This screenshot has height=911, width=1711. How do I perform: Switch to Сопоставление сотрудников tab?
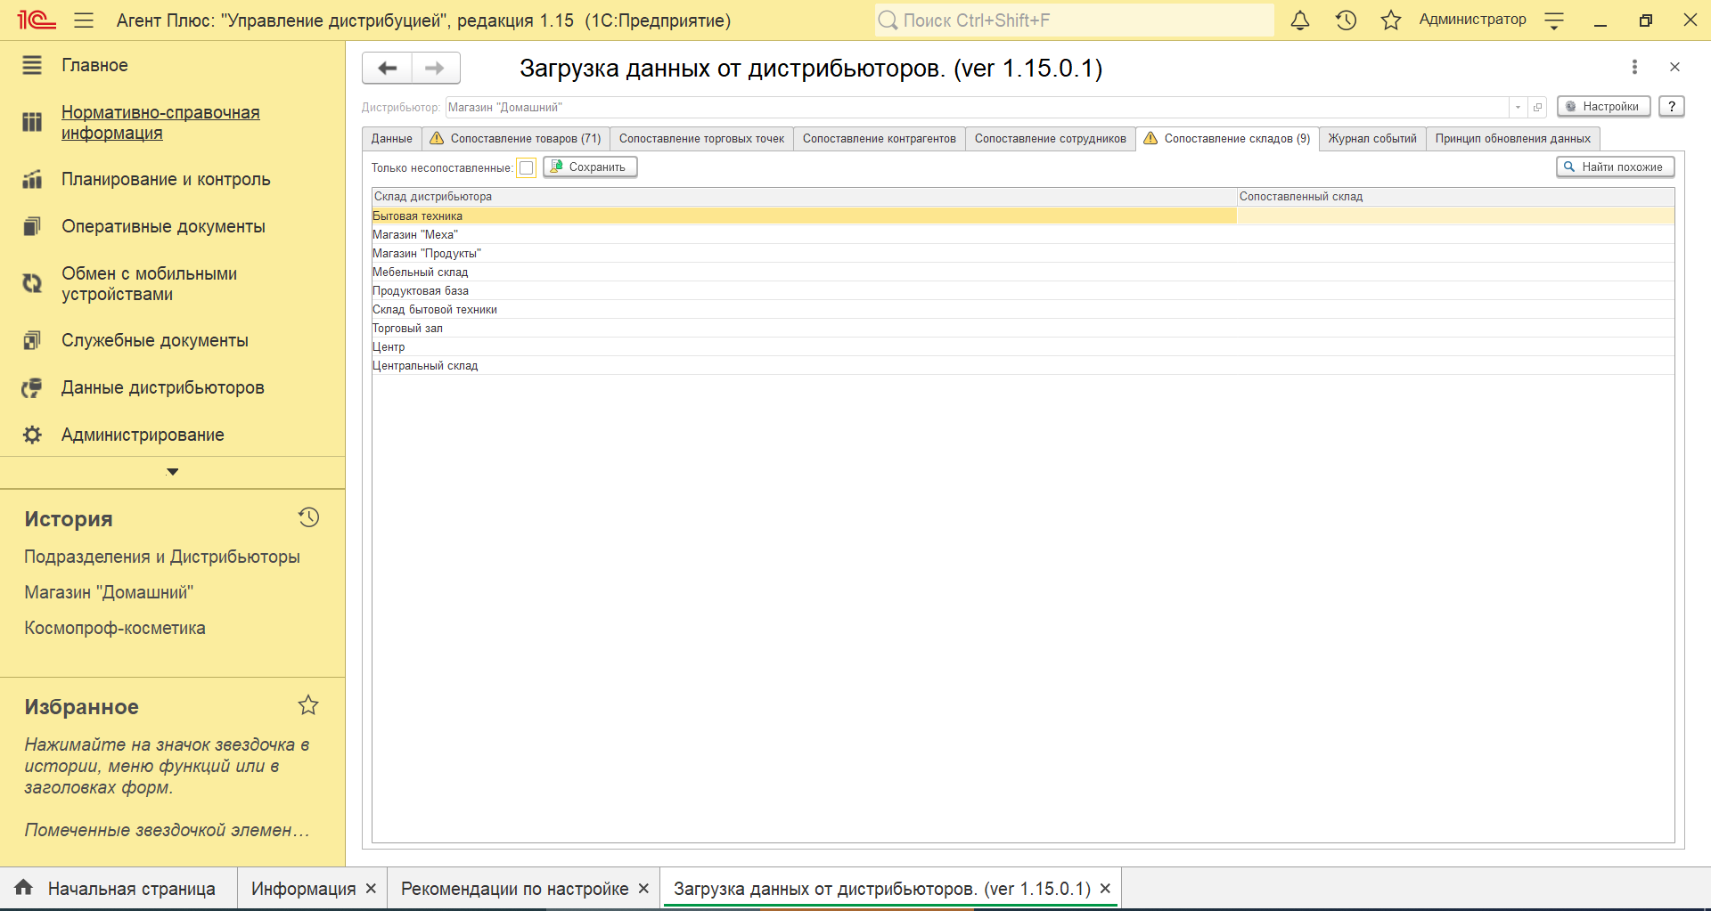click(1050, 139)
